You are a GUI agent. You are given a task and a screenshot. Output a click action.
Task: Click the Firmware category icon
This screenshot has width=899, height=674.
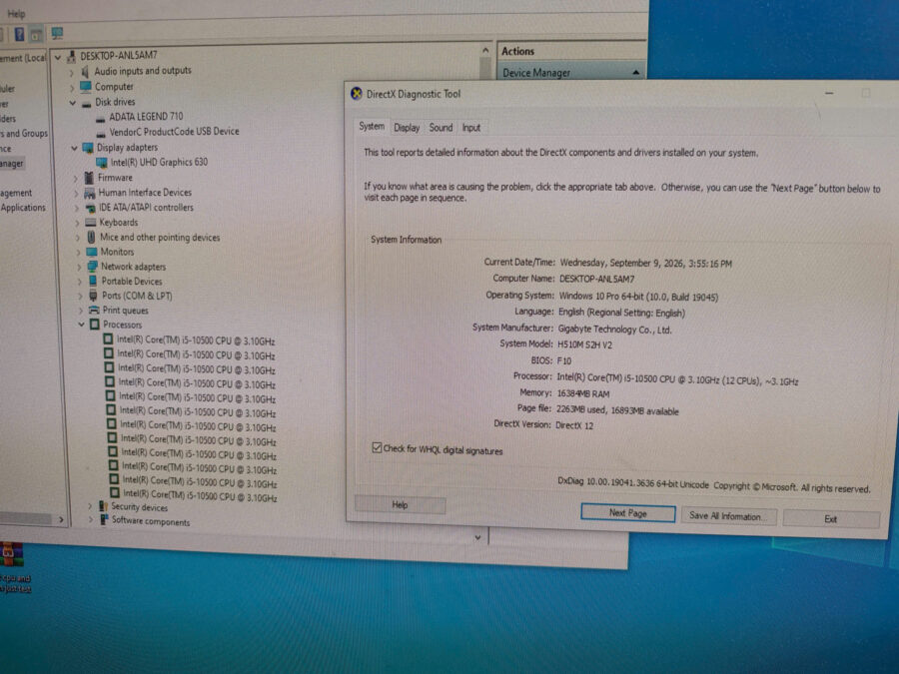tap(90, 178)
